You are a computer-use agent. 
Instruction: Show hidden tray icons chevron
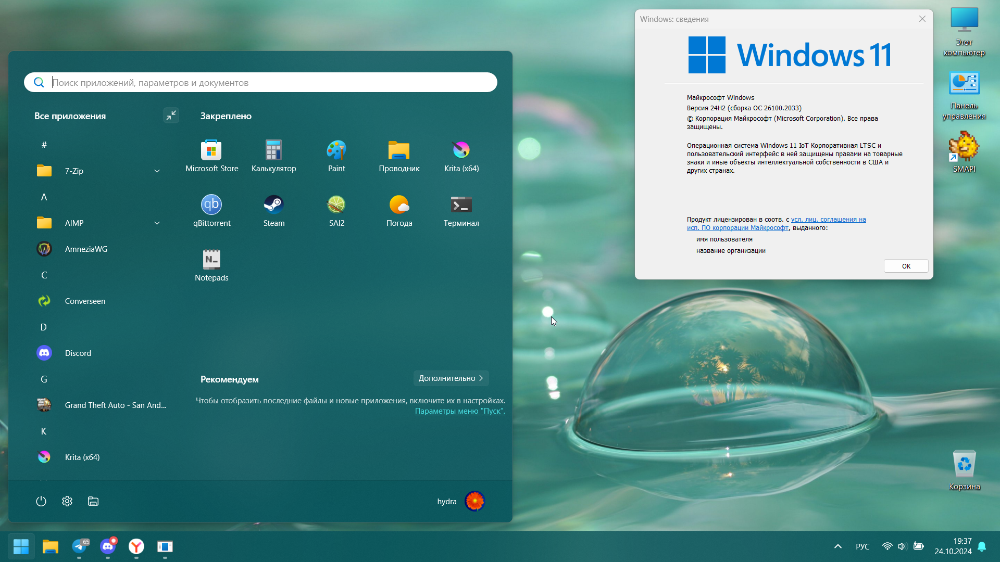pyautogui.click(x=838, y=546)
